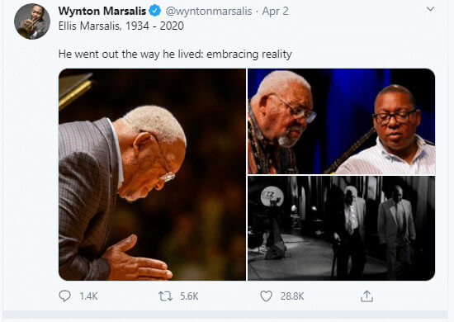Click the grey divider bar below the tweet
Viewport: 454px width, 322px height.
click(x=226, y=315)
